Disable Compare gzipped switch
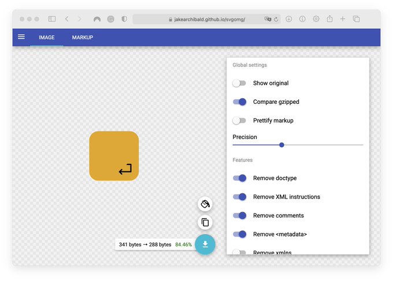The image size is (393, 281). [239, 102]
